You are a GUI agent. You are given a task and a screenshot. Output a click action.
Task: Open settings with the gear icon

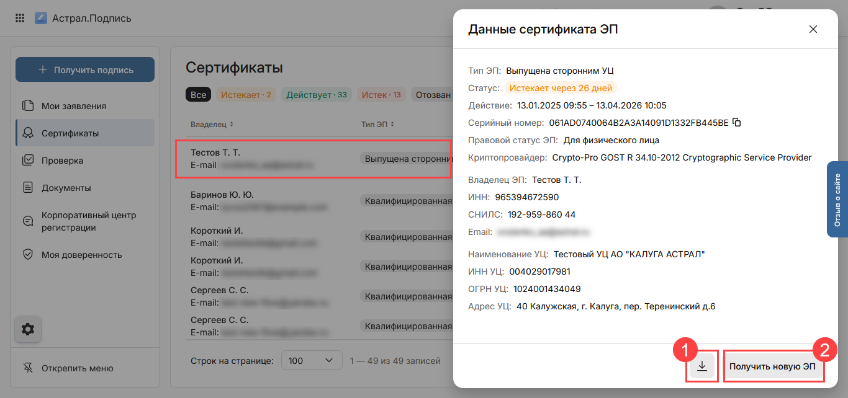point(28,329)
